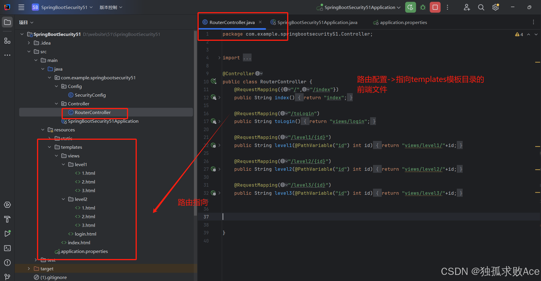
Task: Click gutter mapping icon on line 17
Action: pos(213,121)
